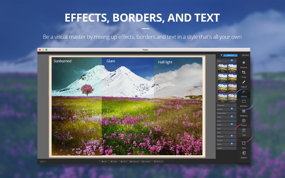Expand the Retro effects category
Screen dimensions: 285x178
click(226, 133)
